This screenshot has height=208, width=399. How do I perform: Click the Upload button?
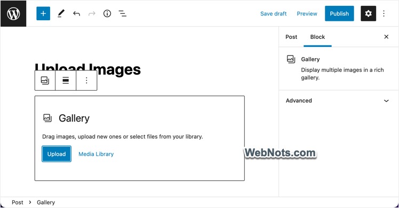click(x=57, y=154)
